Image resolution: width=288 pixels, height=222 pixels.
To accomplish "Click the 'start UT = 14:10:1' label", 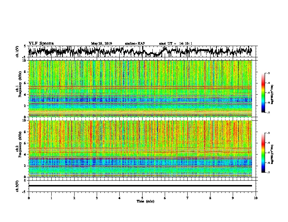I will tap(176, 44).
